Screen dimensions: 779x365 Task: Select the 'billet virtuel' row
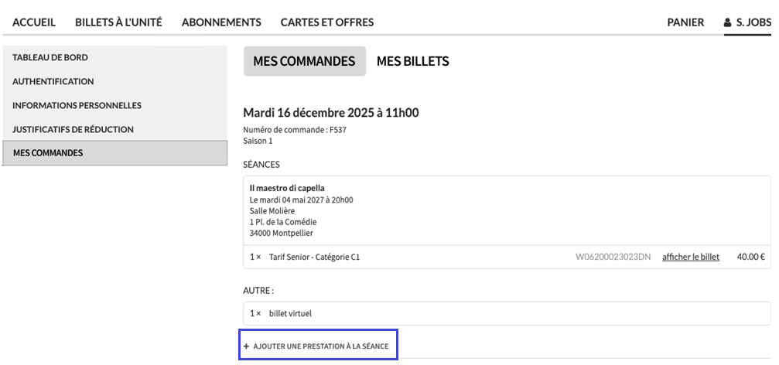[x=290, y=313]
